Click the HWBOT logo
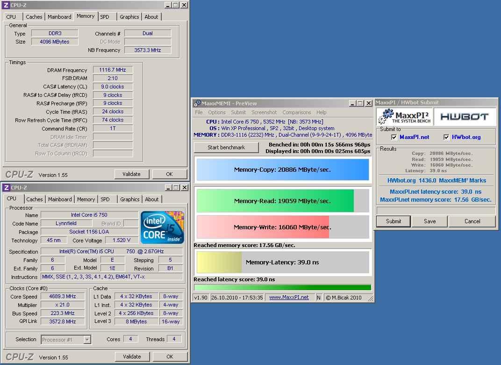The image size is (501, 365). [x=465, y=117]
